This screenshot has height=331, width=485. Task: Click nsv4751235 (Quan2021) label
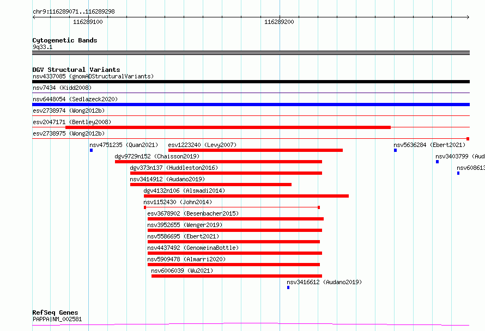click(124, 145)
